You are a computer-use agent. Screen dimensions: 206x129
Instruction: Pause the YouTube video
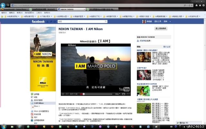pos(63,94)
